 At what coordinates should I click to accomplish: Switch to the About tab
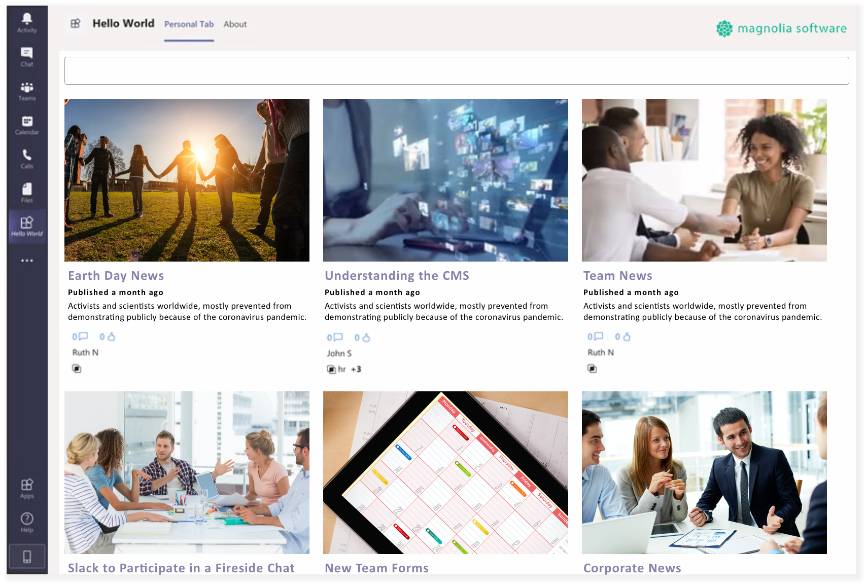click(x=235, y=24)
